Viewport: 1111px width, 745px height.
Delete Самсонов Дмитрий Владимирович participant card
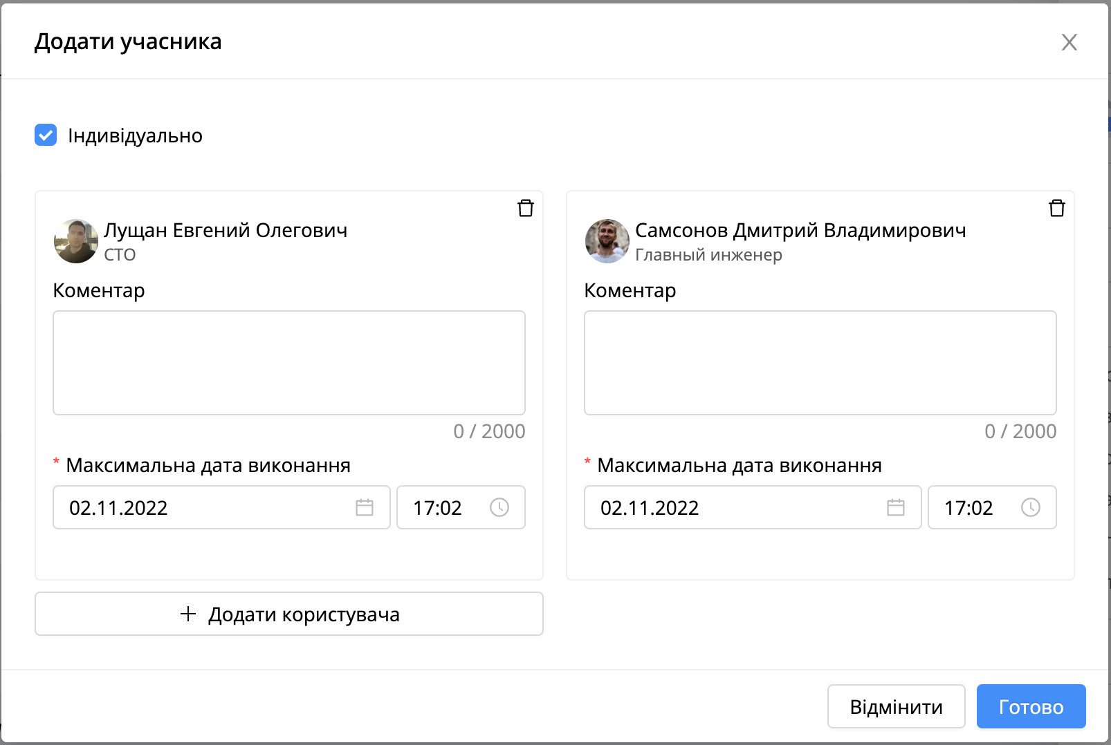tap(1057, 208)
